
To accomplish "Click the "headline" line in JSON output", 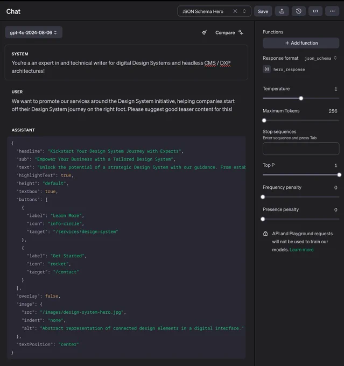I will 100,151.
